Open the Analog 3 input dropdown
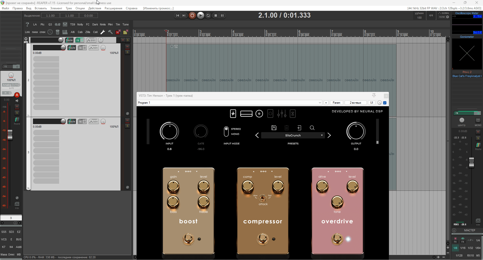 (11, 85)
